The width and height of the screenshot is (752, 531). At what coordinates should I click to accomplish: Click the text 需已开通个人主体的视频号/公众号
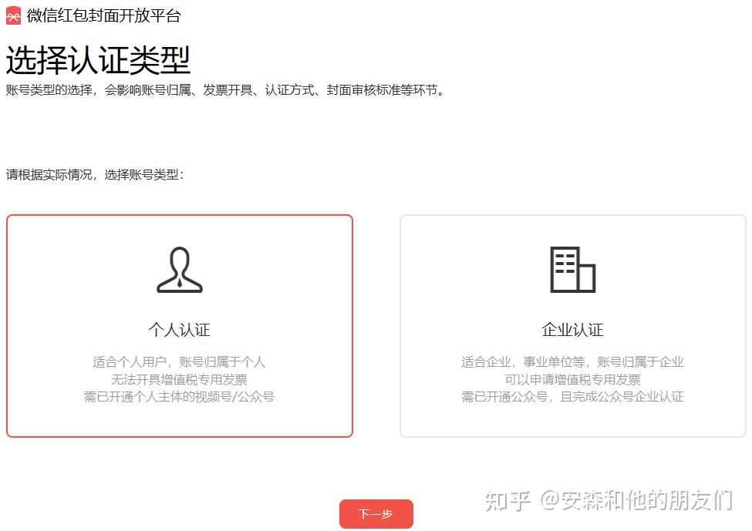pos(180,397)
